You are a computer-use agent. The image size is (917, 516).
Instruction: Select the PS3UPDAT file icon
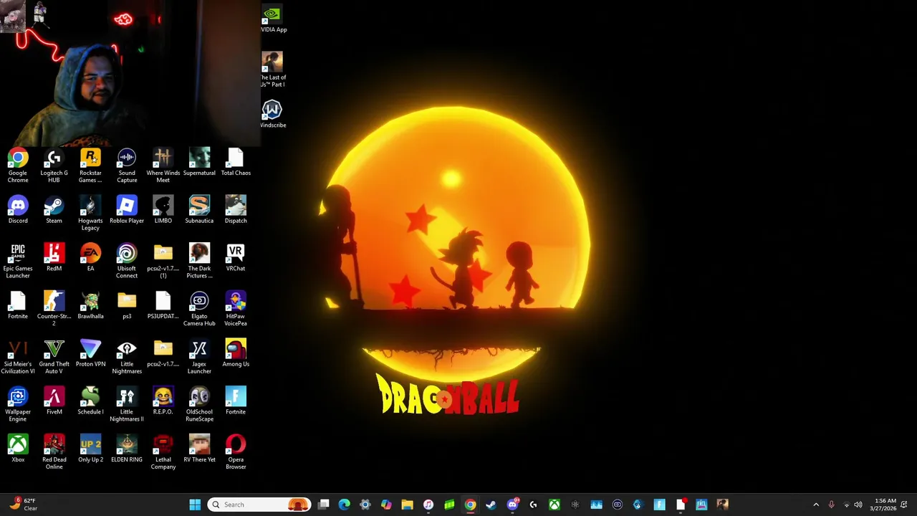coord(163,305)
